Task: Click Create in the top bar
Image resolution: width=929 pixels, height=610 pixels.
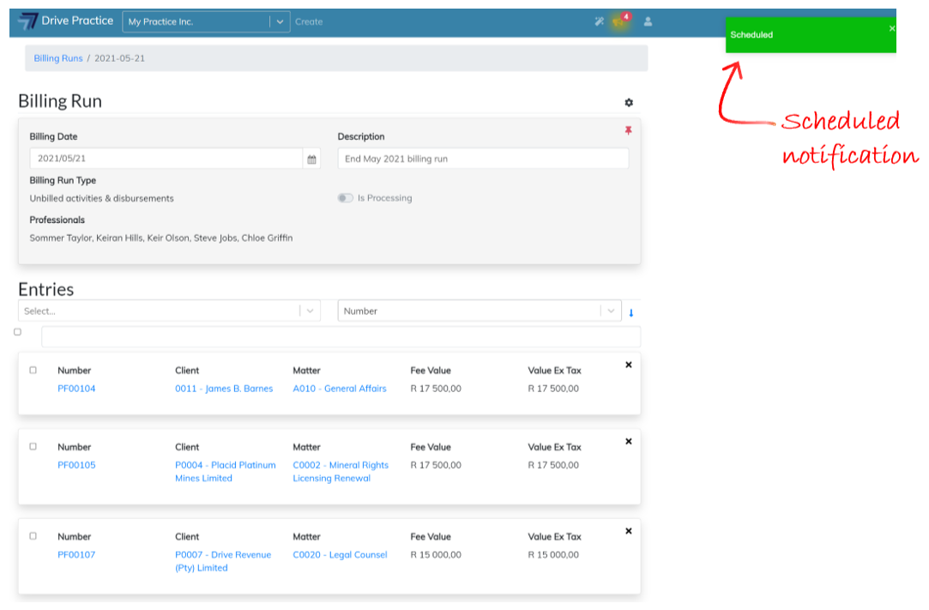Action: click(x=309, y=21)
